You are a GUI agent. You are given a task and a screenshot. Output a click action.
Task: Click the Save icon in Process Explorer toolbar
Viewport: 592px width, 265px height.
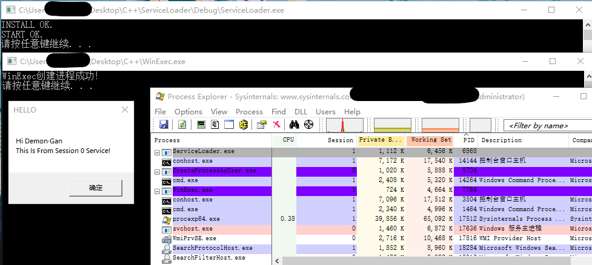[x=164, y=125]
